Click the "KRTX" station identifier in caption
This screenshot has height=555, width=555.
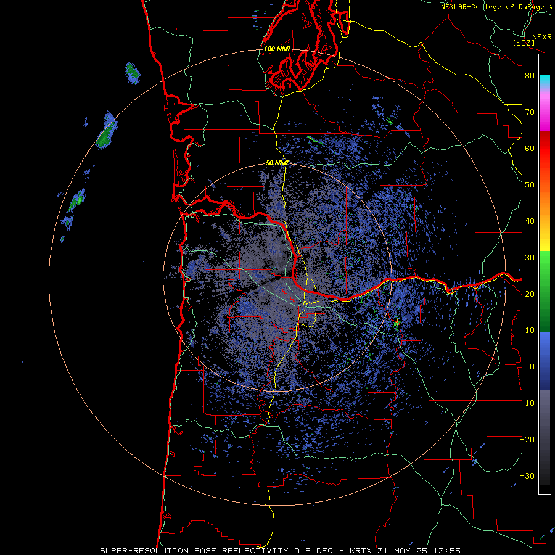(x=361, y=551)
